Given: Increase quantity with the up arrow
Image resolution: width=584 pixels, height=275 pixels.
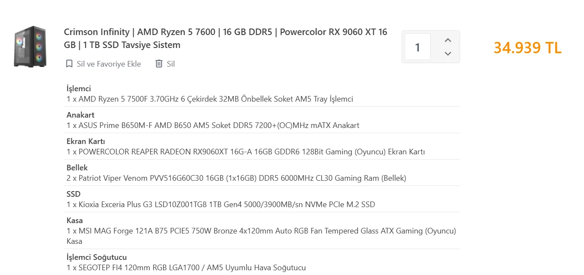Looking at the screenshot, I should point(448,40).
